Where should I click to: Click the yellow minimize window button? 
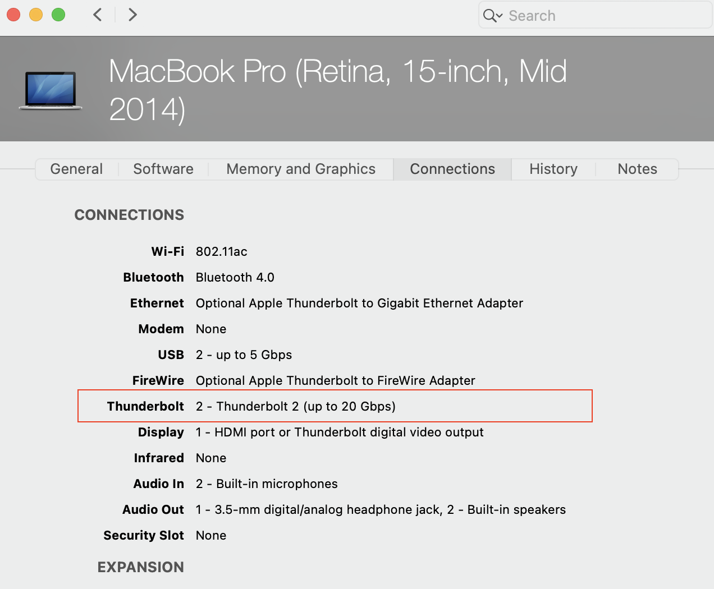pos(36,15)
